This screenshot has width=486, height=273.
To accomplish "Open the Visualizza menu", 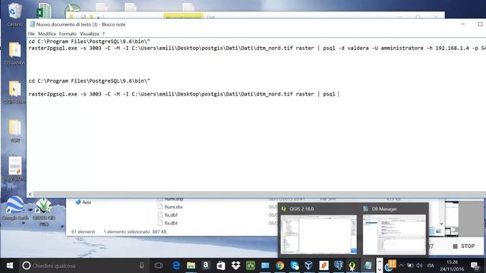I will [x=90, y=33].
